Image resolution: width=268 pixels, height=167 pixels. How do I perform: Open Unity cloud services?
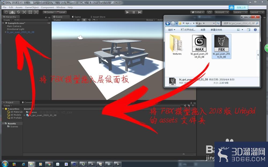210,12
